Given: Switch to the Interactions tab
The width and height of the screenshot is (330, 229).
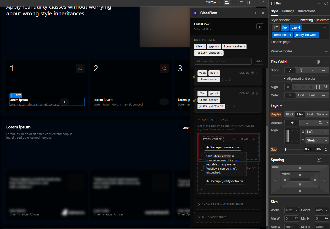Looking at the screenshot, I should pos(307,11).
